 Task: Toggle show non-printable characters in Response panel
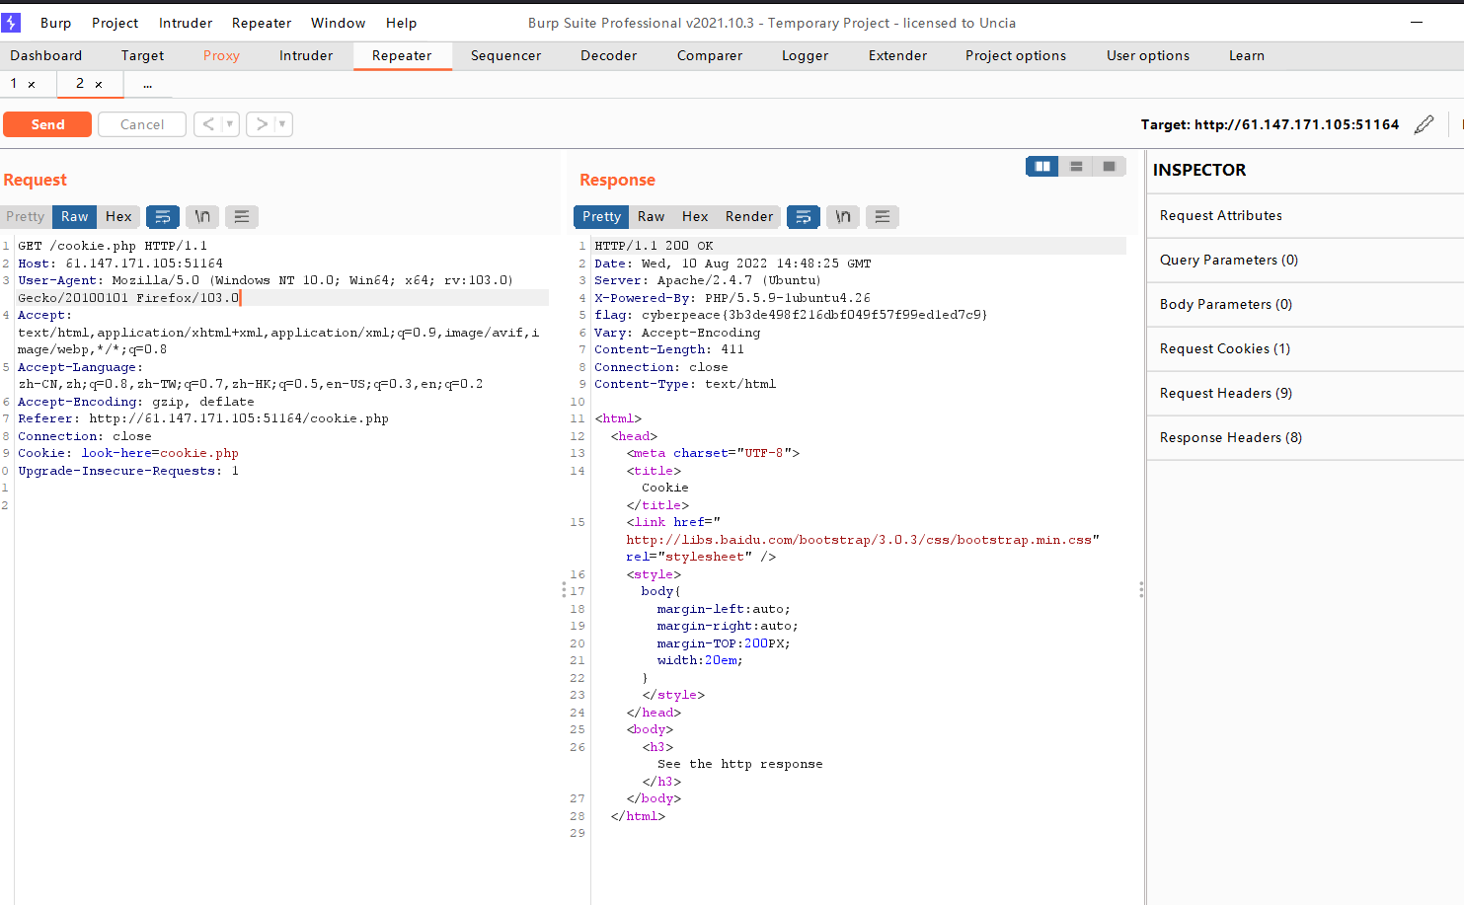(x=843, y=217)
